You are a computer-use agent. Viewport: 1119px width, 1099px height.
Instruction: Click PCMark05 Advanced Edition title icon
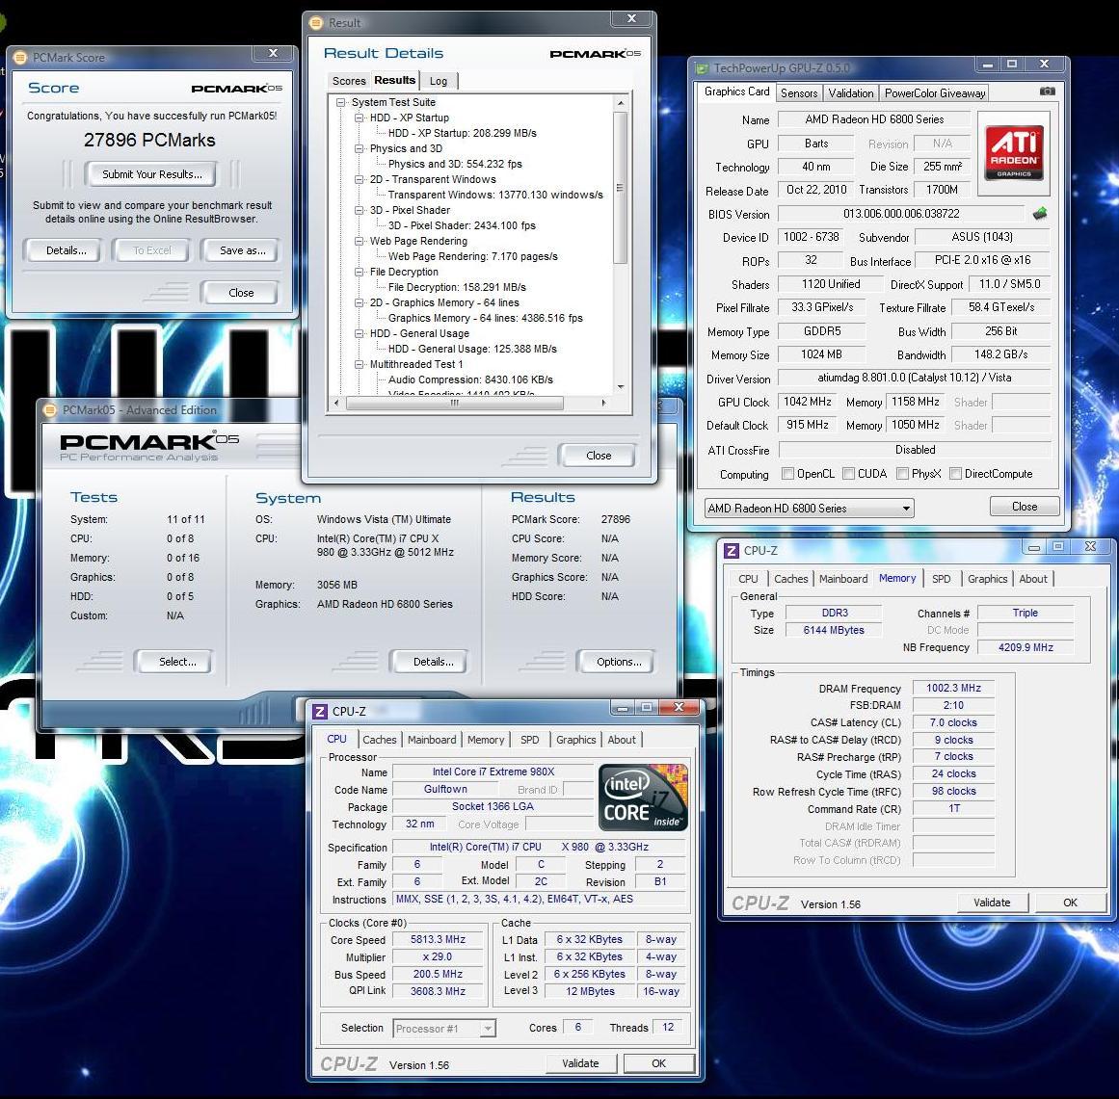[x=50, y=410]
